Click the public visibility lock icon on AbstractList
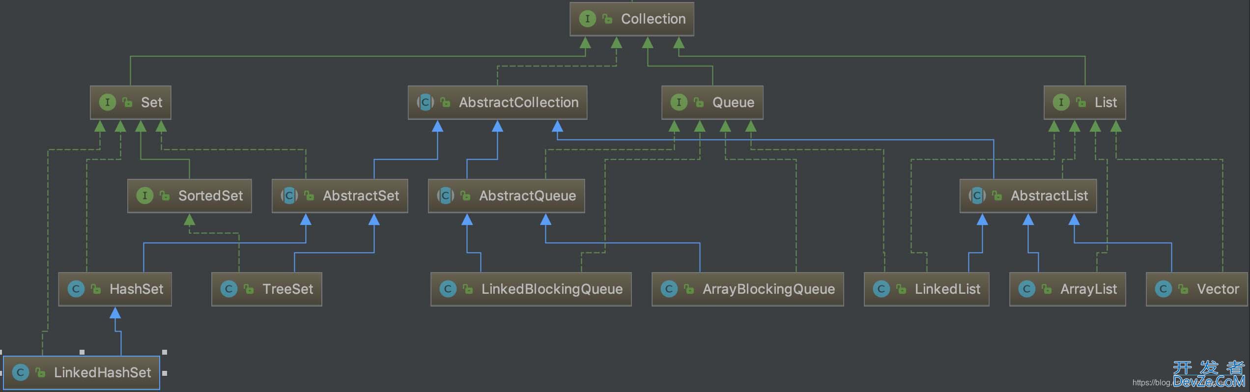The image size is (1250, 392). point(997,196)
